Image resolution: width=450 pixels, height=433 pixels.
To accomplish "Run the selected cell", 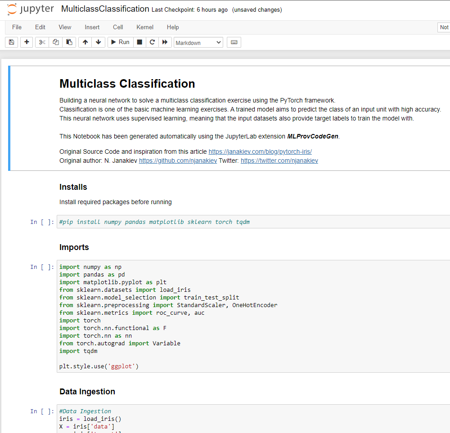I will point(121,42).
